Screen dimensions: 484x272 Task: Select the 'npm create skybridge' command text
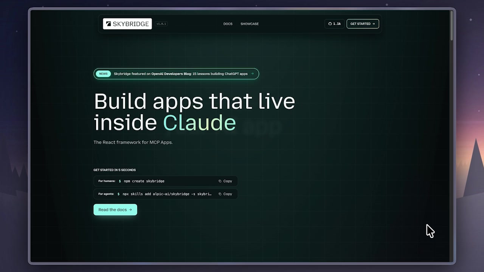(x=144, y=181)
